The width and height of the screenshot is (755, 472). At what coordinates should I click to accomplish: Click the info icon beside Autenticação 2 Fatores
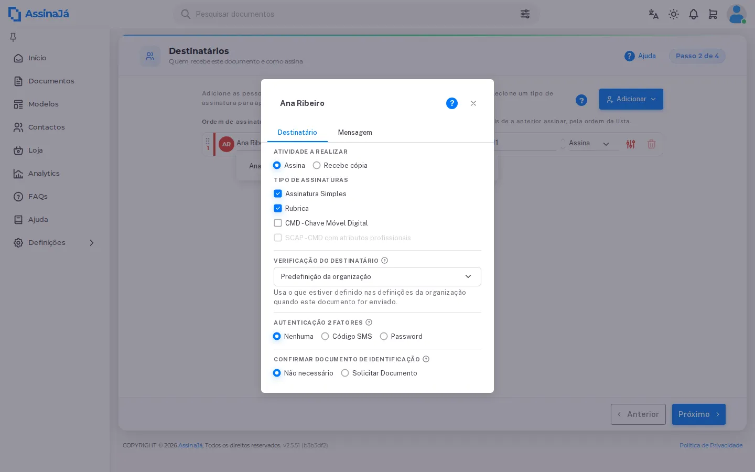[369, 323]
